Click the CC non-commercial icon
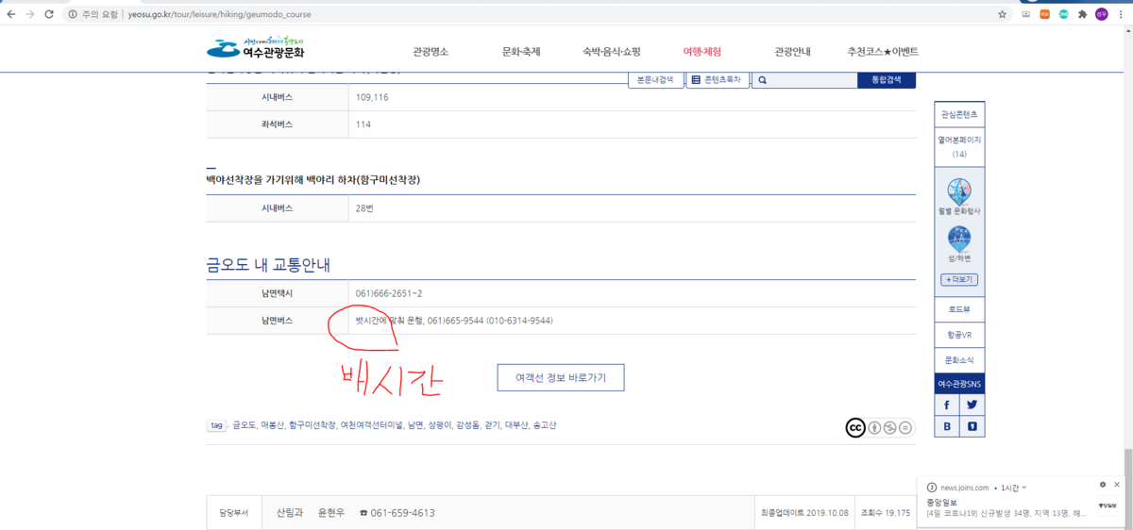 pyautogui.click(x=891, y=428)
